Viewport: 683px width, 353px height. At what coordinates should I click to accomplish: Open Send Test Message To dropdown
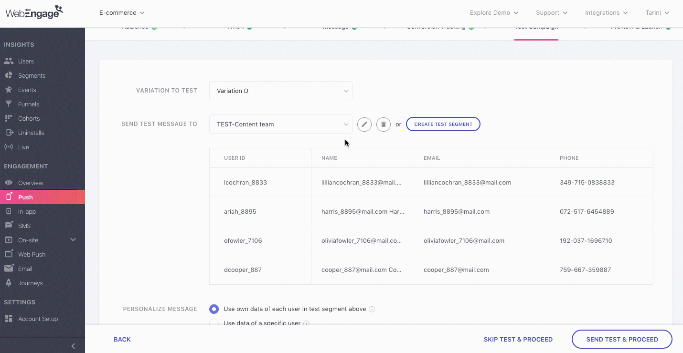click(281, 124)
